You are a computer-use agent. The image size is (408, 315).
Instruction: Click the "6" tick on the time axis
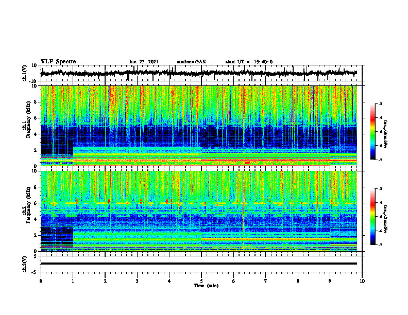[234, 281]
